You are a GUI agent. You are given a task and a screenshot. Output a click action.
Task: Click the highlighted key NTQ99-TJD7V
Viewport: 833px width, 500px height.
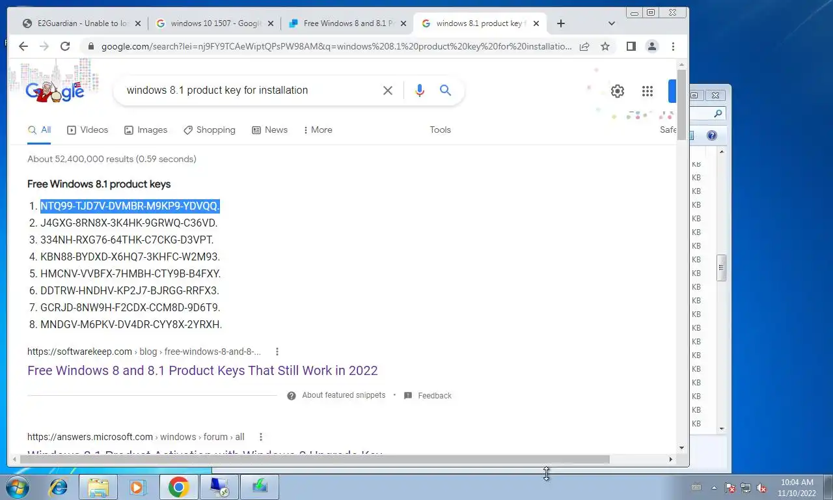click(130, 206)
